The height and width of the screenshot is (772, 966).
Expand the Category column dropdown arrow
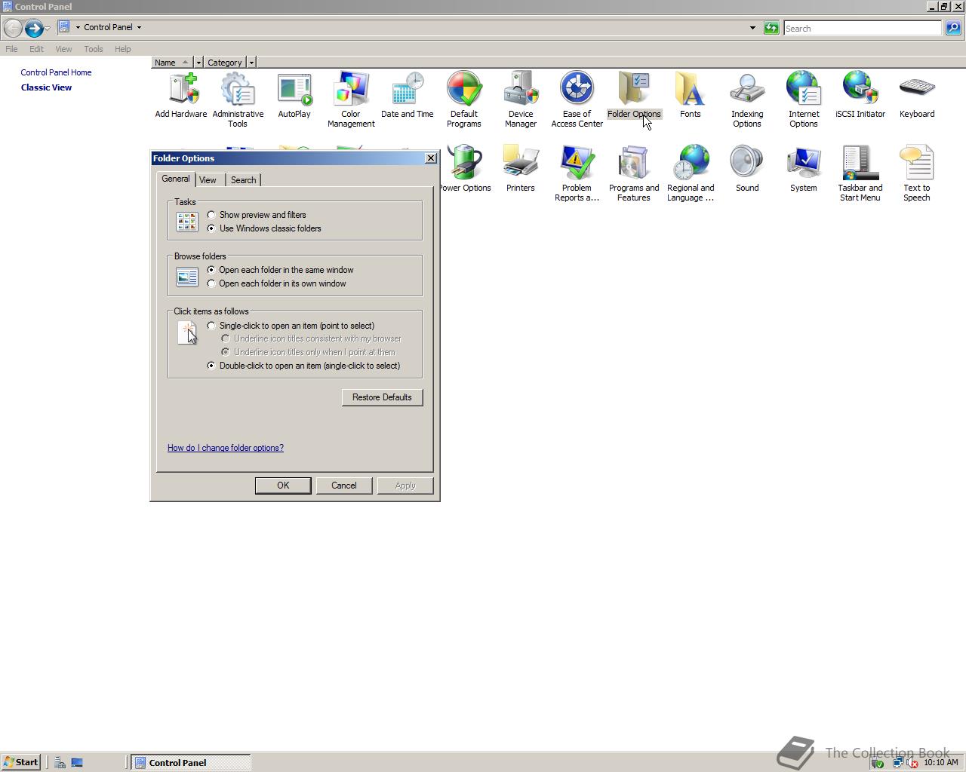tap(251, 63)
